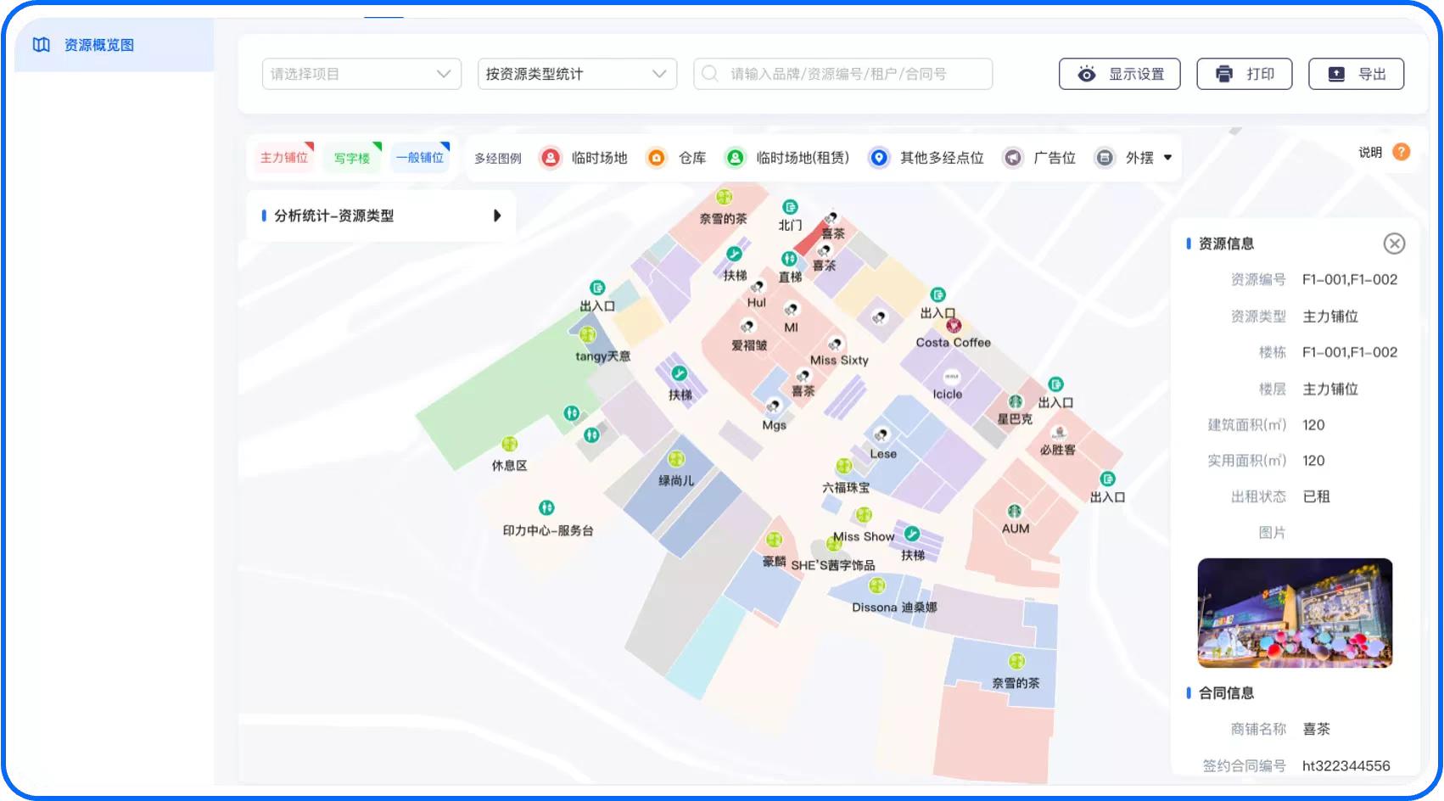The width and height of the screenshot is (1444, 801).
Task: Select the 爱福號 shop marker
Action: click(747, 327)
